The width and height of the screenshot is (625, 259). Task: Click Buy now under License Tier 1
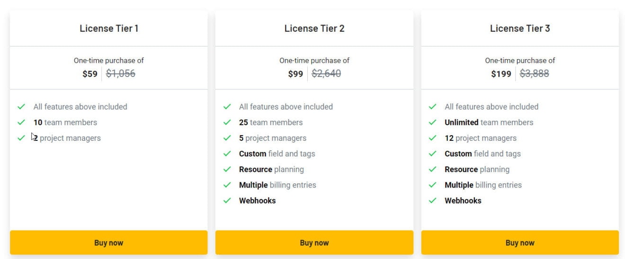point(108,243)
